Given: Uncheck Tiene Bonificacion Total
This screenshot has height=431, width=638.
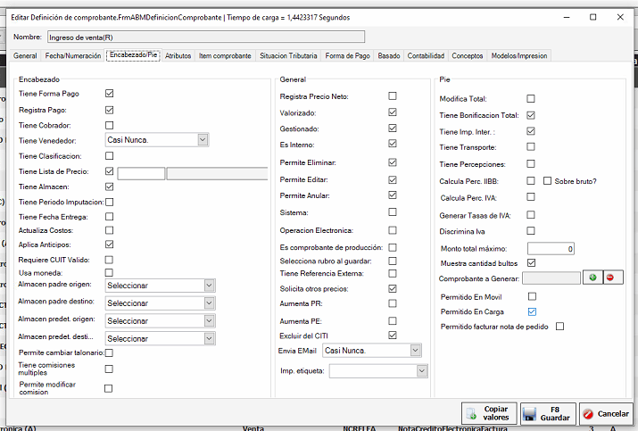Looking at the screenshot, I should (x=531, y=115).
